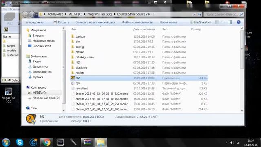Click the Explorer back navigation arrow
The width and height of the screenshot is (261, 147).
[x=25, y=14]
